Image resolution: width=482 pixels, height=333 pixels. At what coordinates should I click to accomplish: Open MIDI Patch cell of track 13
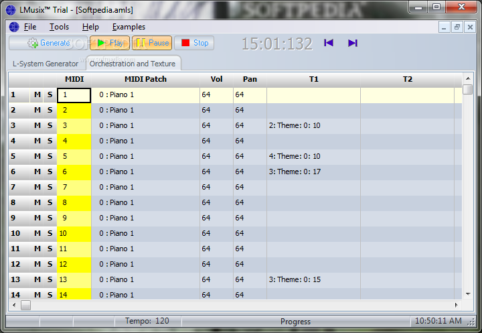(145, 280)
